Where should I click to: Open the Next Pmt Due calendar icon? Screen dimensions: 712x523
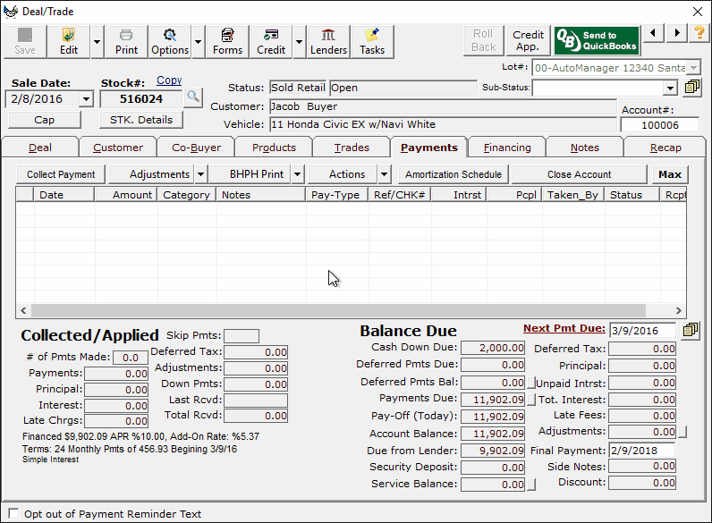coord(690,330)
